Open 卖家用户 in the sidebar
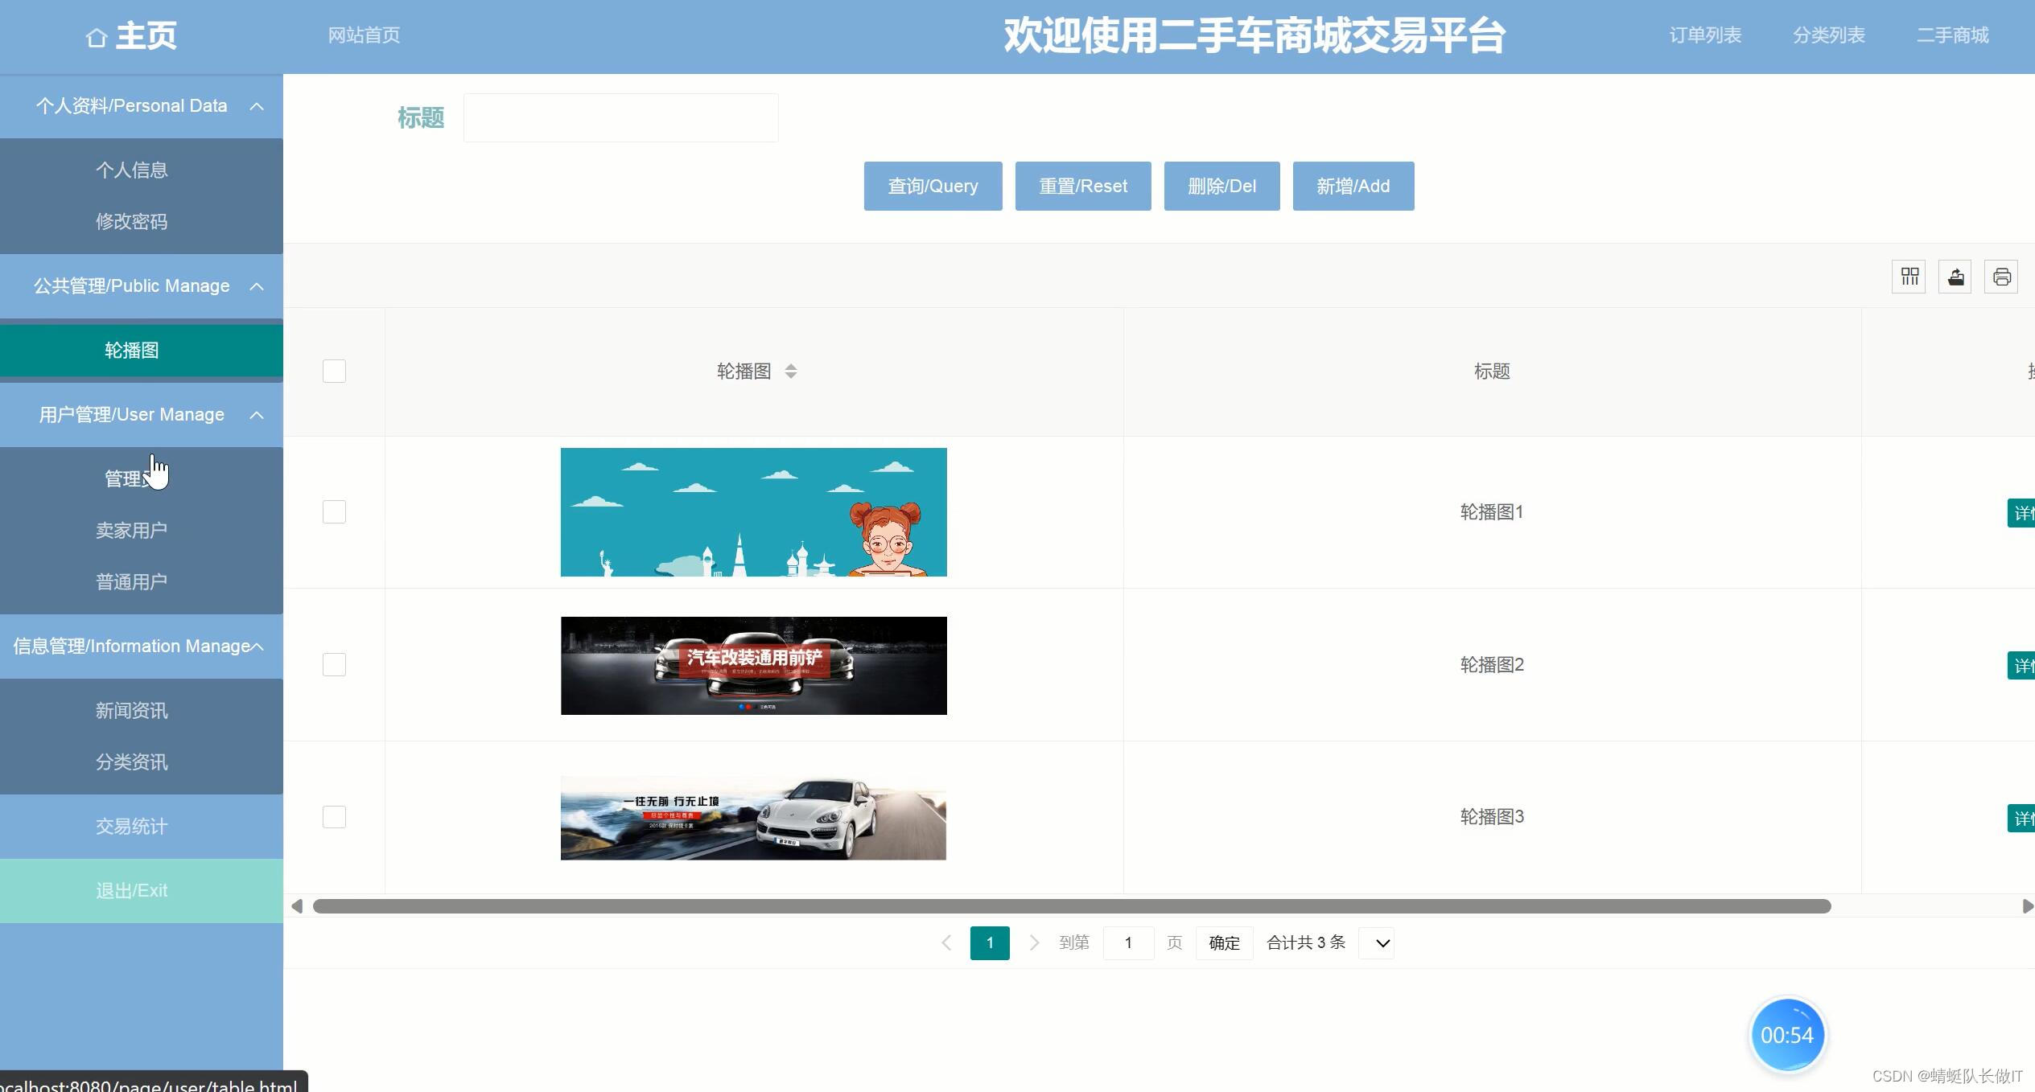This screenshot has height=1092, width=2035. pyautogui.click(x=131, y=531)
